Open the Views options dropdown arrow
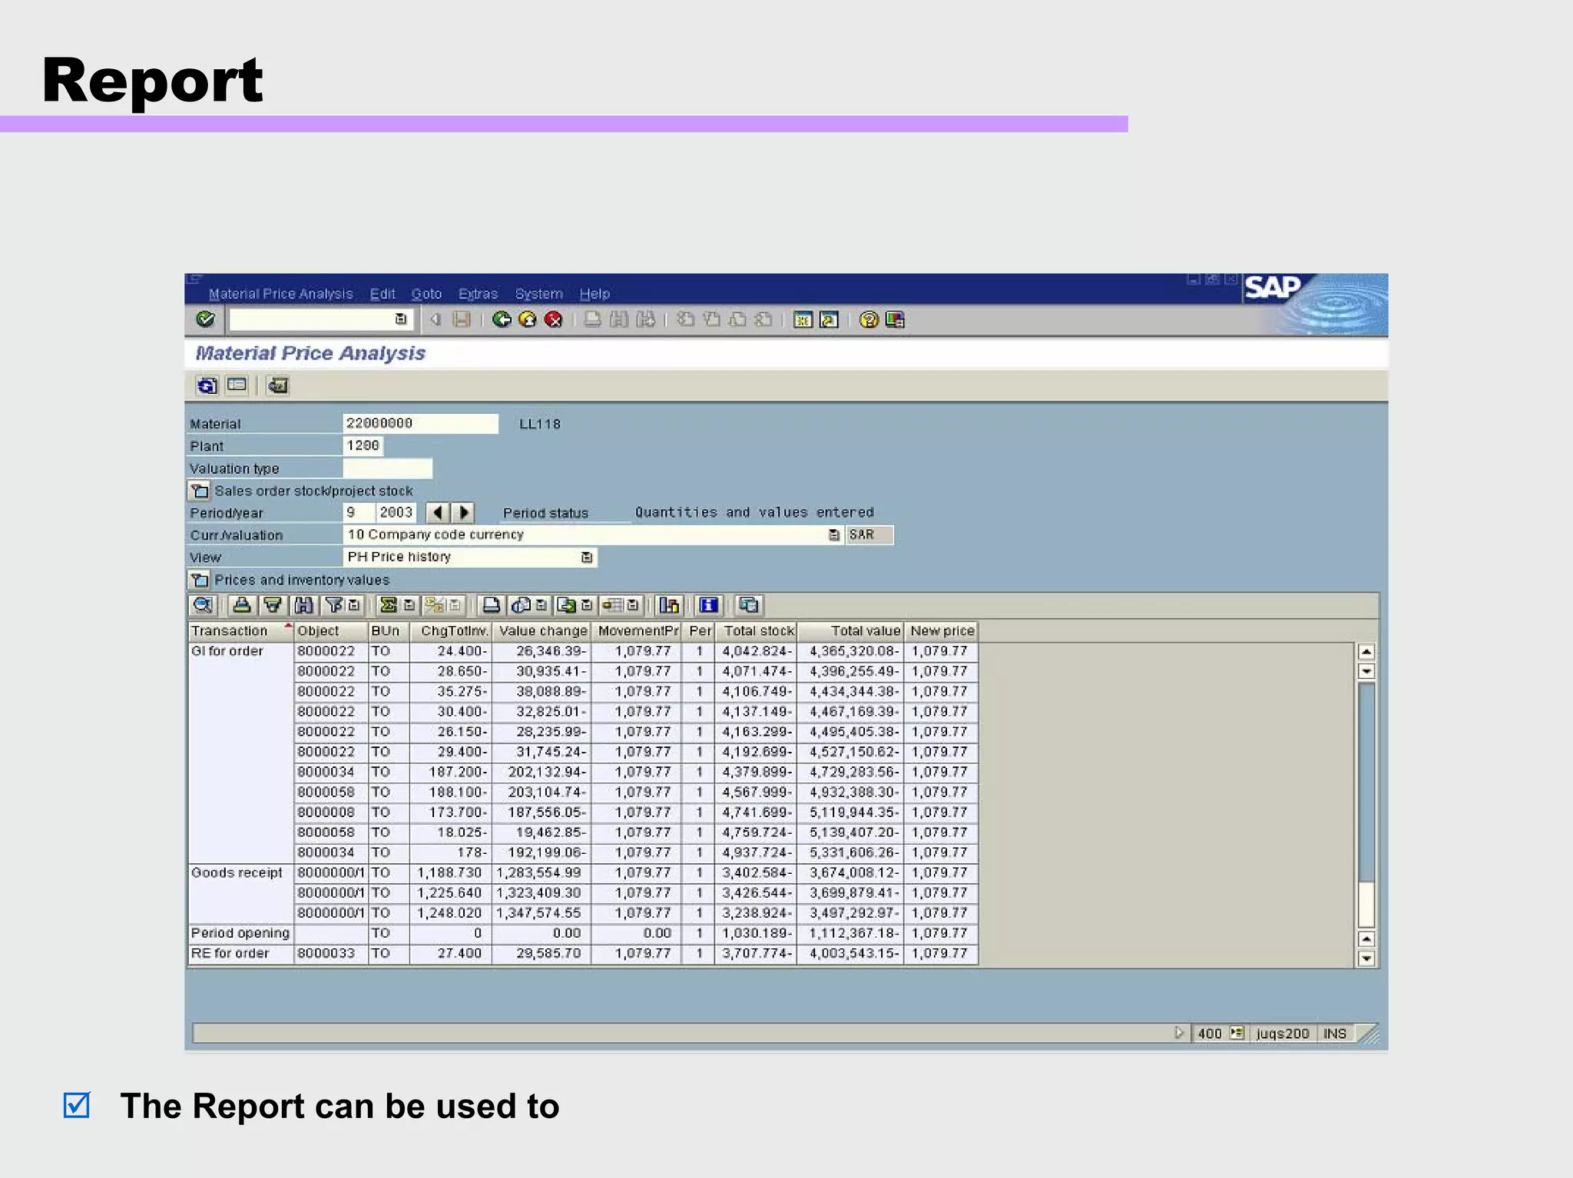Image resolution: width=1573 pixels, height=1178 pixels. [x=541, y=605]
